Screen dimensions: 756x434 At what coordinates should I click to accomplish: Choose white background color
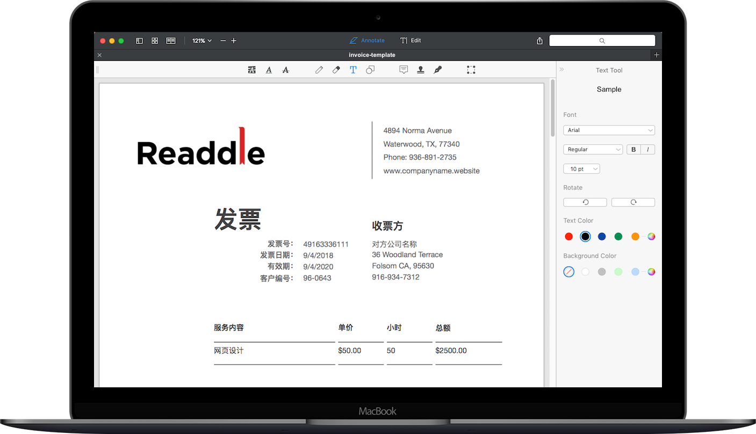pos(585,272)
